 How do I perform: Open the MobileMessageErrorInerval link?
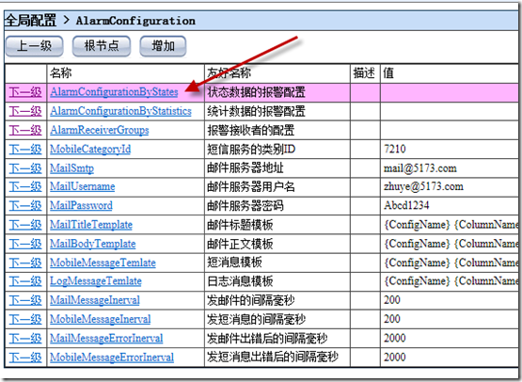point(112,357)
